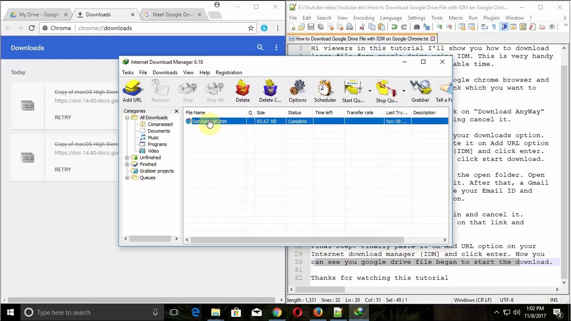Show hidden system tray icons arrow

tap(496, 312)
